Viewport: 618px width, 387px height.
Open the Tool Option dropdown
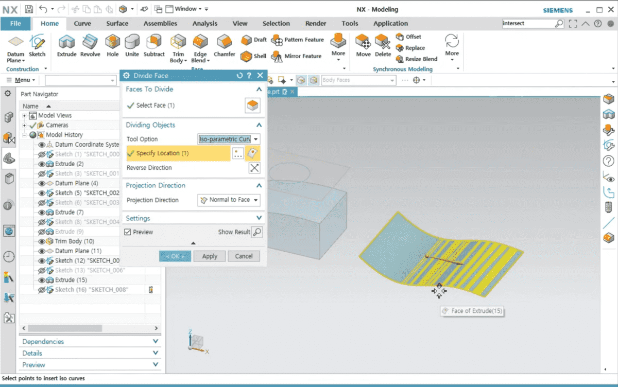pyautogui.click(x=229, y=139)
